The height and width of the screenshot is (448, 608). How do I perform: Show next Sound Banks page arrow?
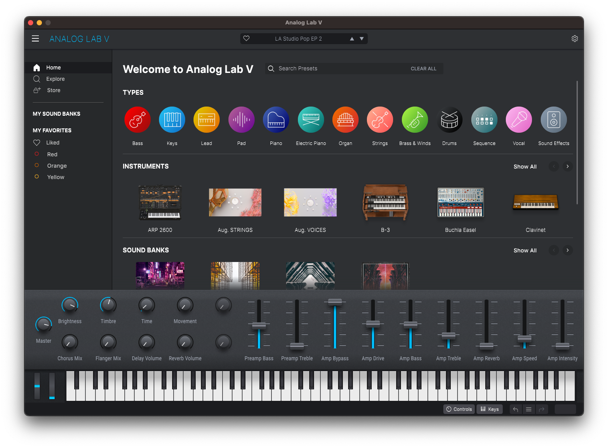point(567,250)
